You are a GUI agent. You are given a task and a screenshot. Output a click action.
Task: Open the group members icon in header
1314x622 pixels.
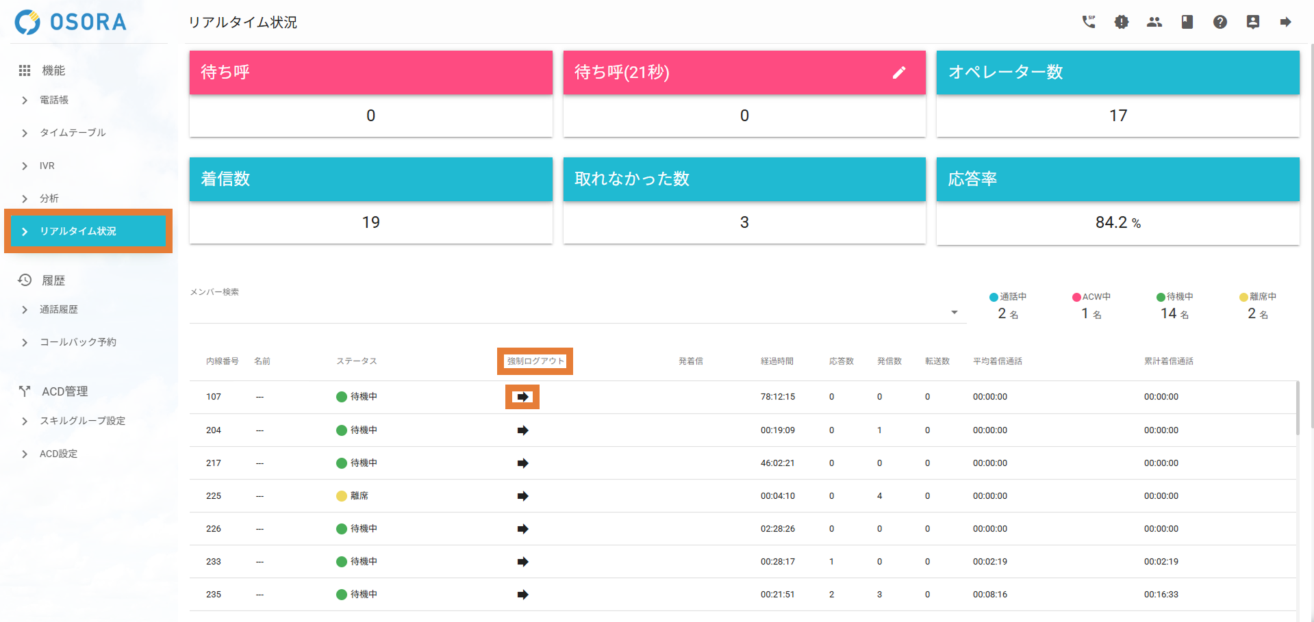coord(1154,22)
